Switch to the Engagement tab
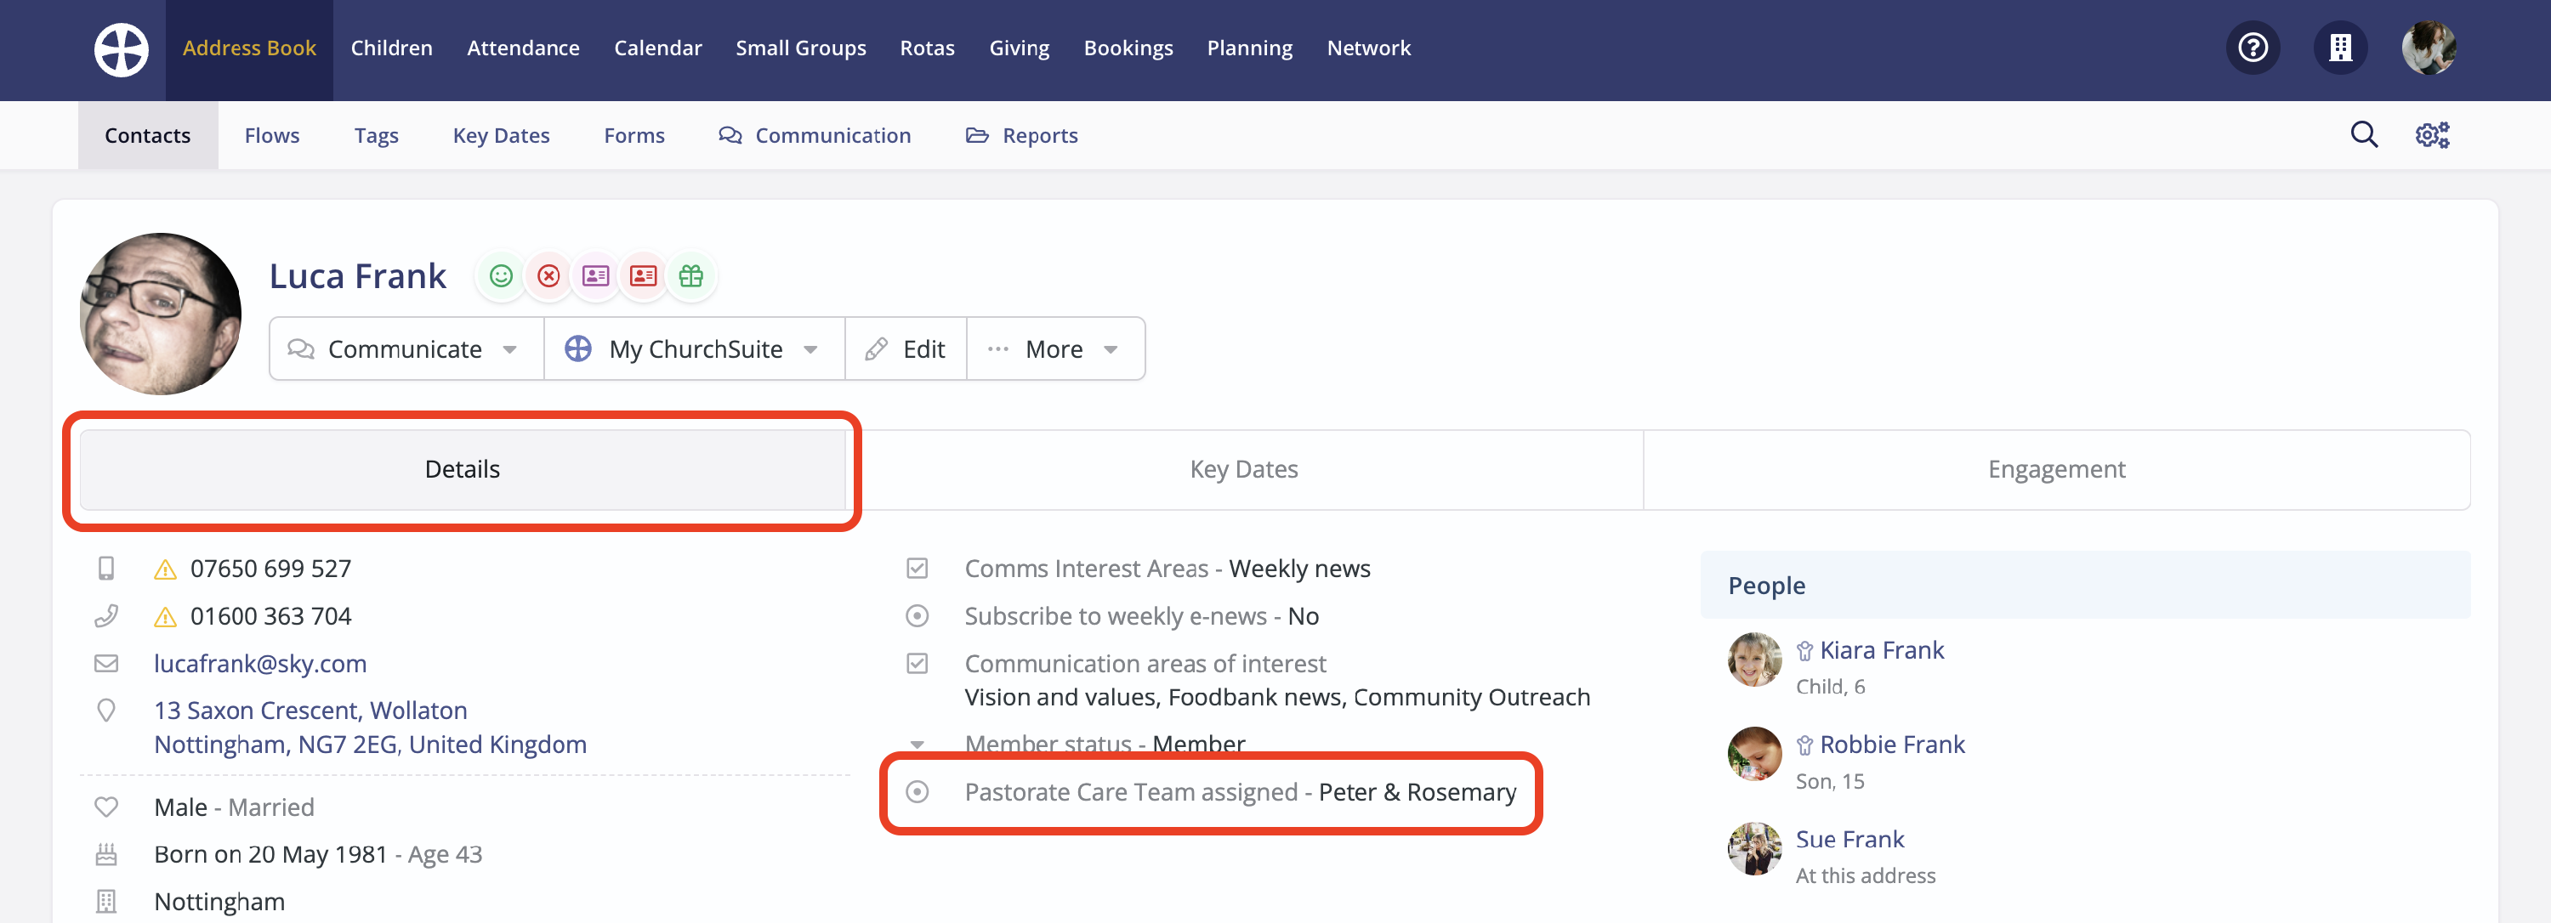2551x923 pixels. point(2056,470)
